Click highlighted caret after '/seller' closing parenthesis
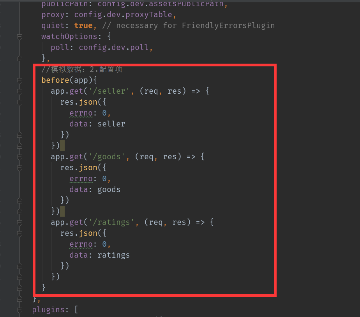This screenshot has height=317, width=360. point(62,145)
